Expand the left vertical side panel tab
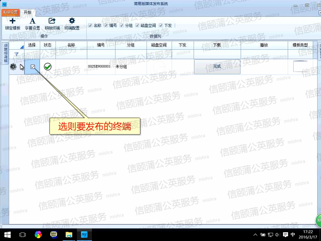 [5, 53]
